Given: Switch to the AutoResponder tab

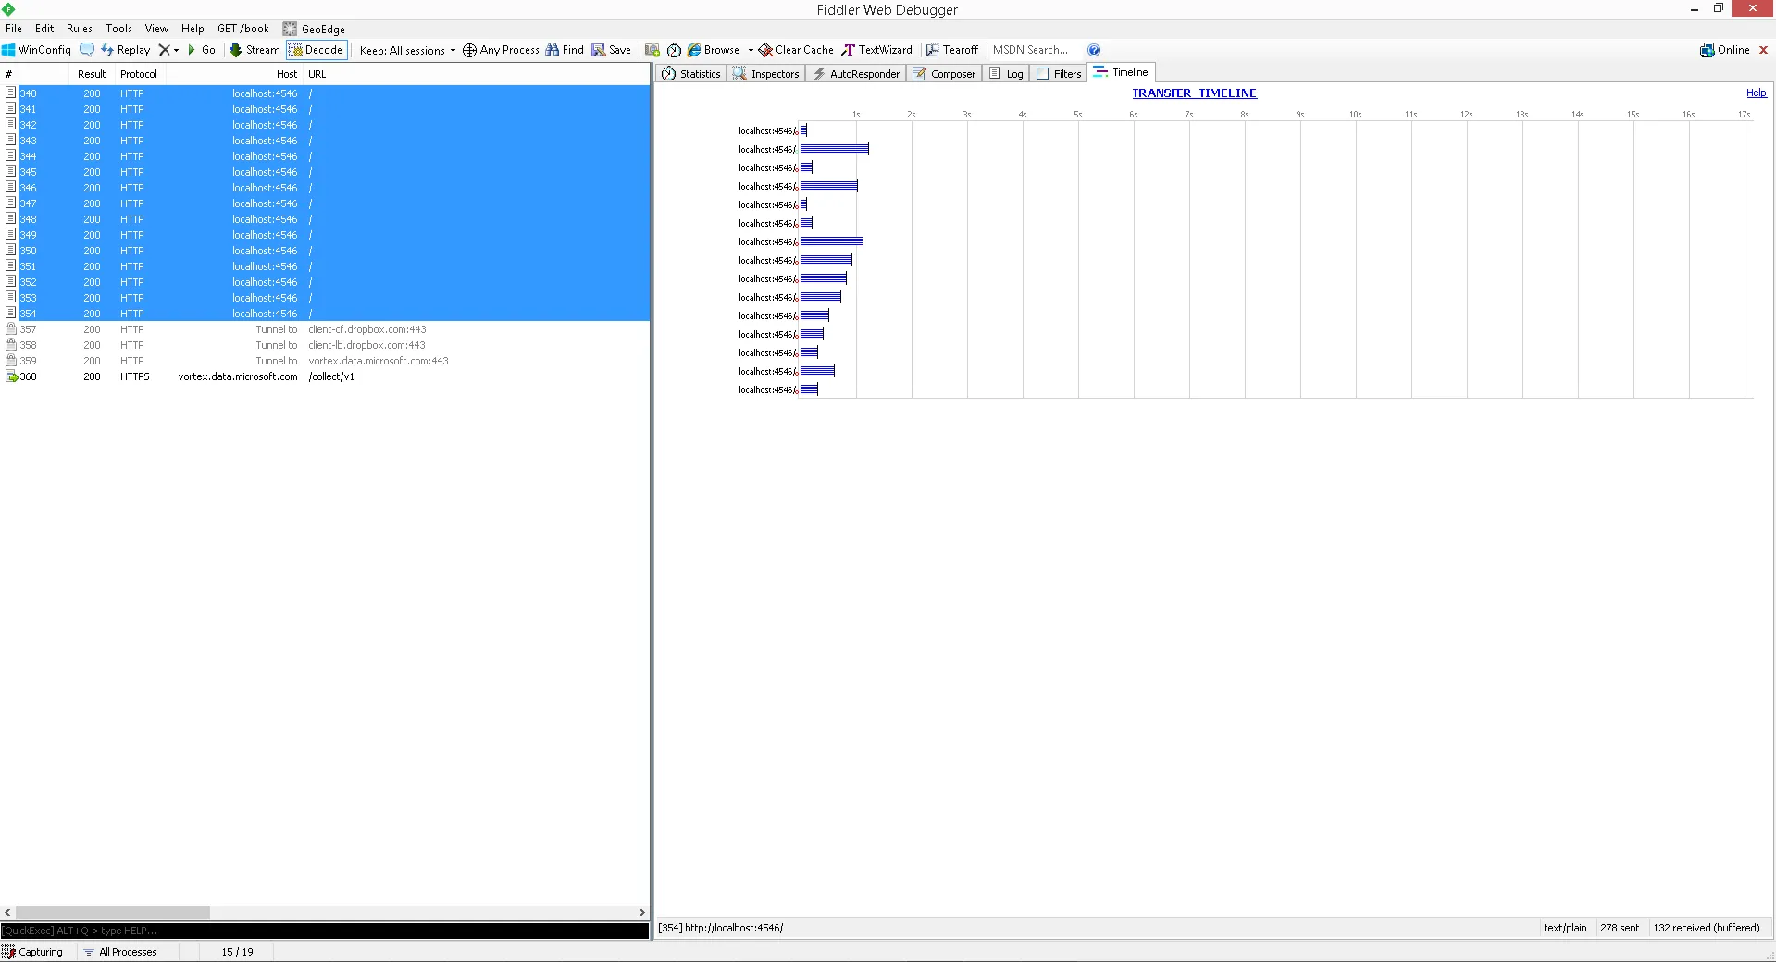Looking at the screenshot, I should coord(856,74).
